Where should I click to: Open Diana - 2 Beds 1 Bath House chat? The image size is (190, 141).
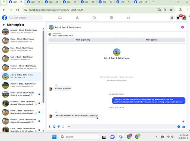(21, 41)
